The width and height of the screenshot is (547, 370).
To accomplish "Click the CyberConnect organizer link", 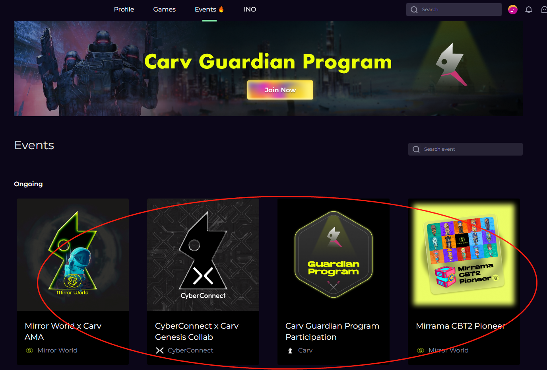I will pyautogui.click(x=190, y=351).
